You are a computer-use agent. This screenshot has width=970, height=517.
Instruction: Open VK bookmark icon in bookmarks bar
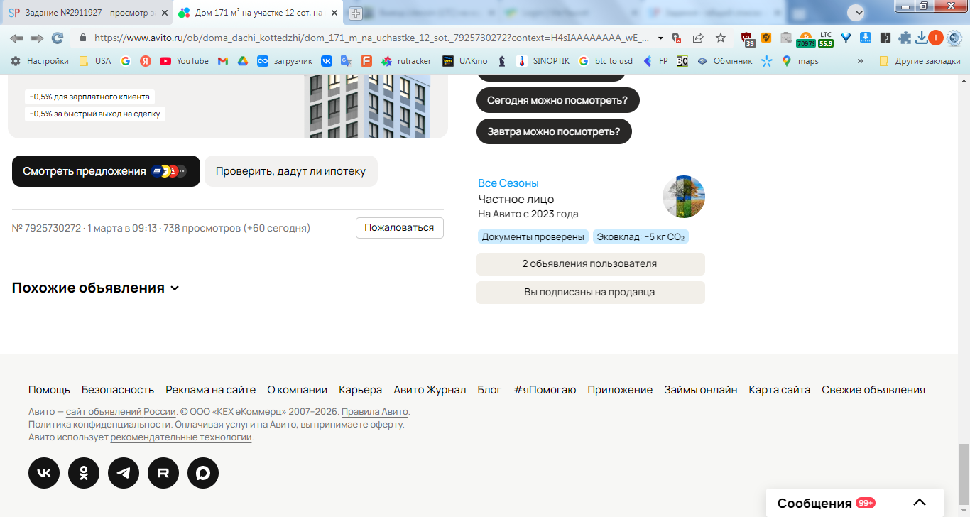click(327, 61)
